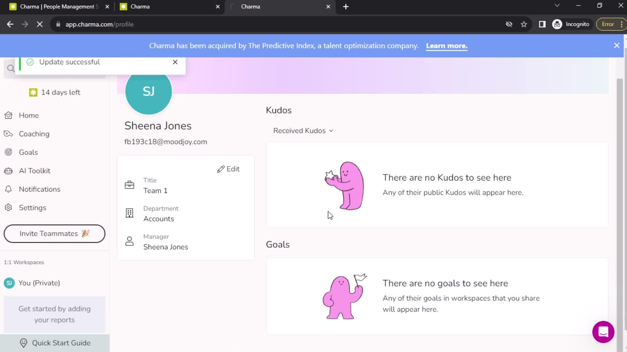The height and width of the screenshot is (352, 627).
Task: Click the chat support widget
Action: [603, 331]
